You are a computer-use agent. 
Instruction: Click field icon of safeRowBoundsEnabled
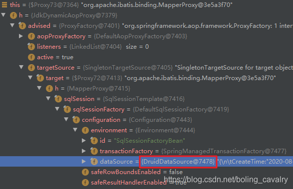[x=85, y=172]
